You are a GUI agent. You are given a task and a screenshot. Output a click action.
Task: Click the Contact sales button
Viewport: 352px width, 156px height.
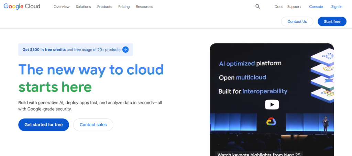tap(93, 125)
